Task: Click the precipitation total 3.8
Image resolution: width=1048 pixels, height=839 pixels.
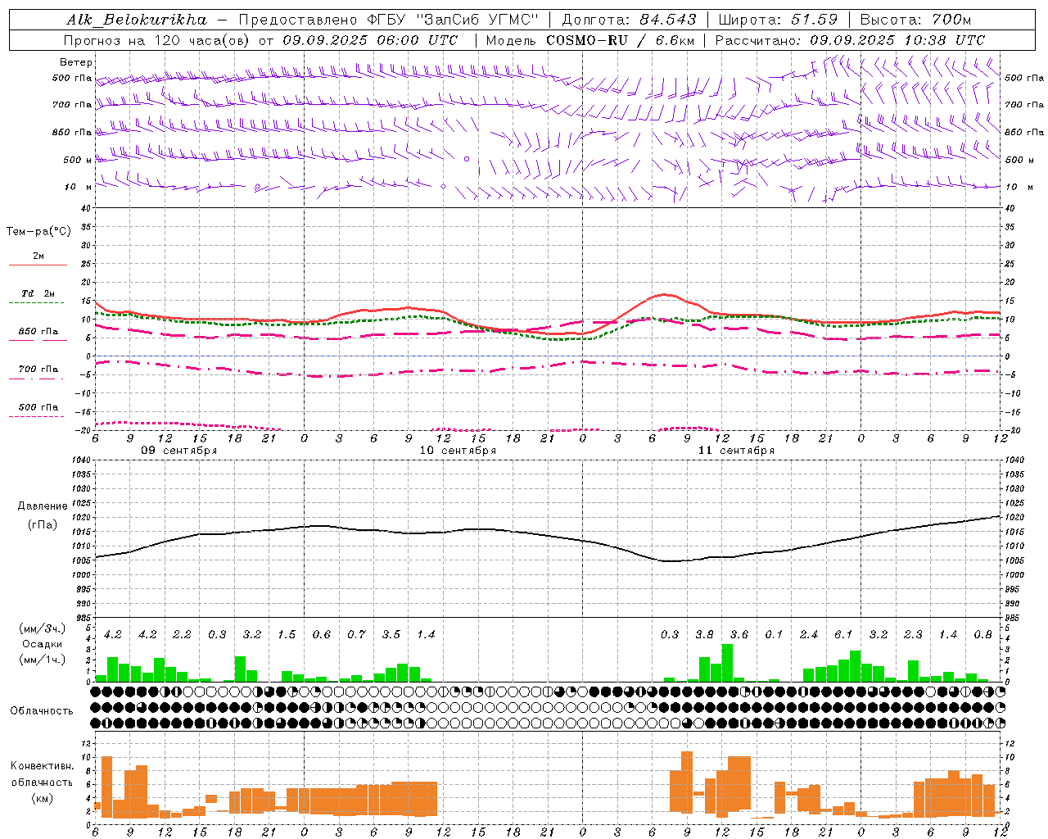Action: click(704, 634)
